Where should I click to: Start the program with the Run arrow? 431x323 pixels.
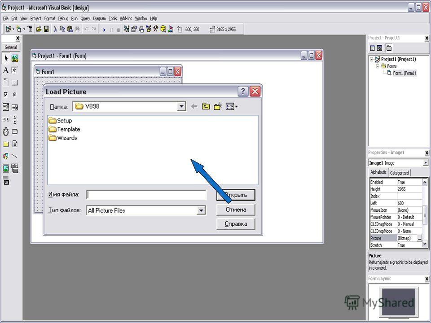(x=104, y=30)
